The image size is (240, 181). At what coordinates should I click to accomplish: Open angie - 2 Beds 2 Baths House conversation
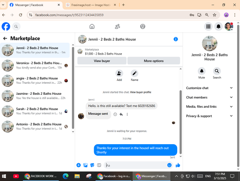(35, 80)
